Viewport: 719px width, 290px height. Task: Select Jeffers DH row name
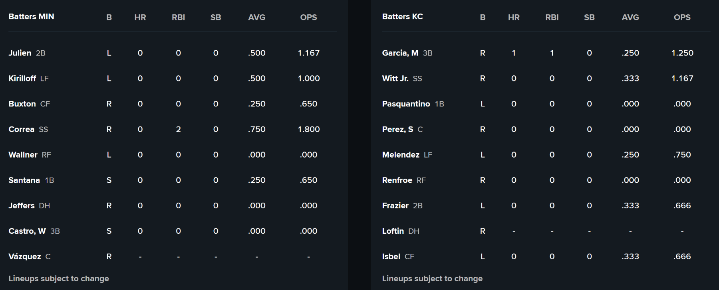pos(22,206)
